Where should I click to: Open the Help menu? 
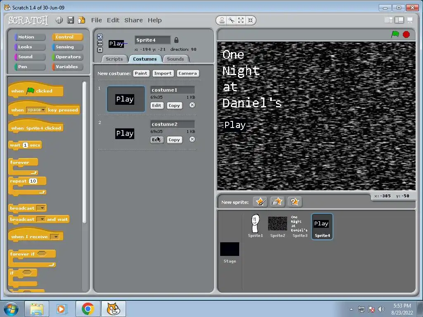[154, 20]
